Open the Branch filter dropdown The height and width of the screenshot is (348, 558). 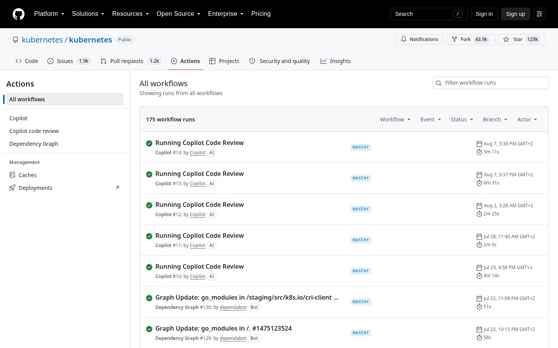495,119
